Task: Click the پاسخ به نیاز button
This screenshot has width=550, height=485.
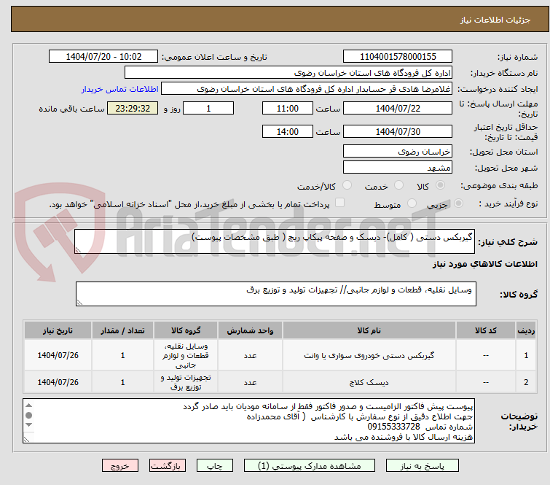Action: point(422,466)
